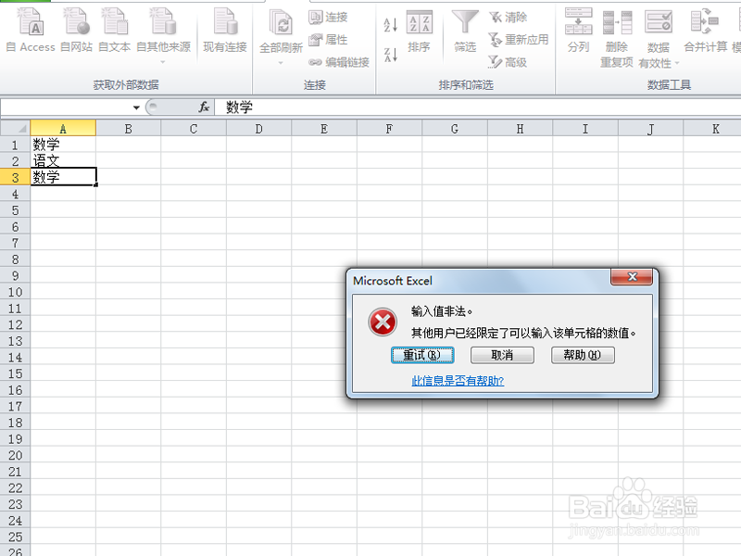Image resolution: width=741 pixels, height=556 pixels.
Task: Select cell A1 containing 数学
Action: (x=63, y=145)
